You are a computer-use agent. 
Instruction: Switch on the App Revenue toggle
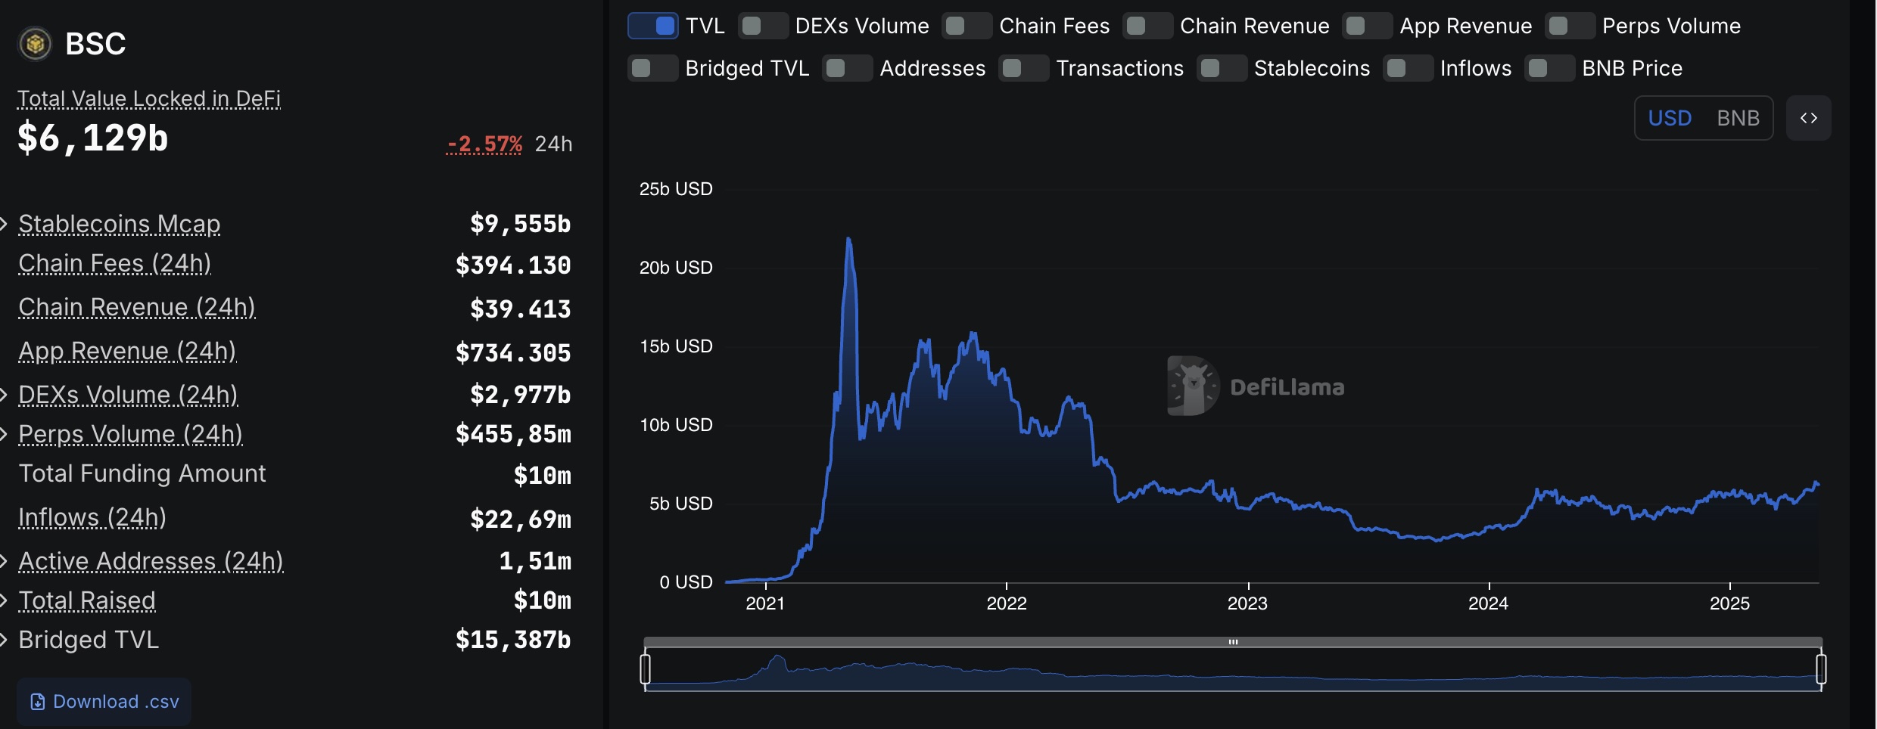click(x=1368, y=26)
